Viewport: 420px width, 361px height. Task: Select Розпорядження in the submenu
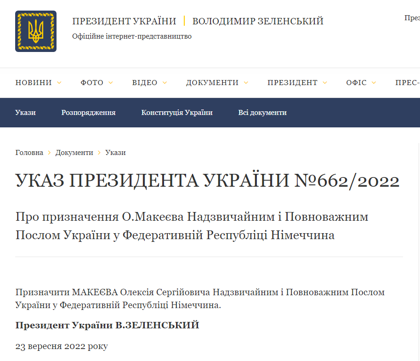click(88, 112)
